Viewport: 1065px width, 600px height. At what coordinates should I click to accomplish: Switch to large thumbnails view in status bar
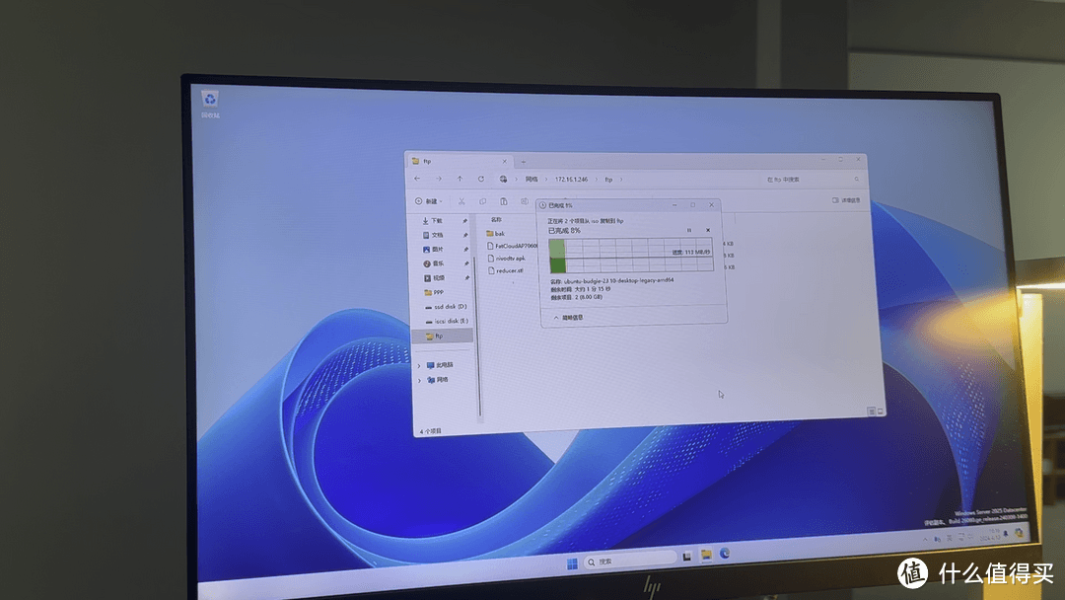coord(881,412)
